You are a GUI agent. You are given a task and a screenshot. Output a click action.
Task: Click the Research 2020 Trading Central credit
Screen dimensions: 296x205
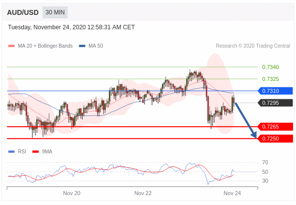pos(253,46)
